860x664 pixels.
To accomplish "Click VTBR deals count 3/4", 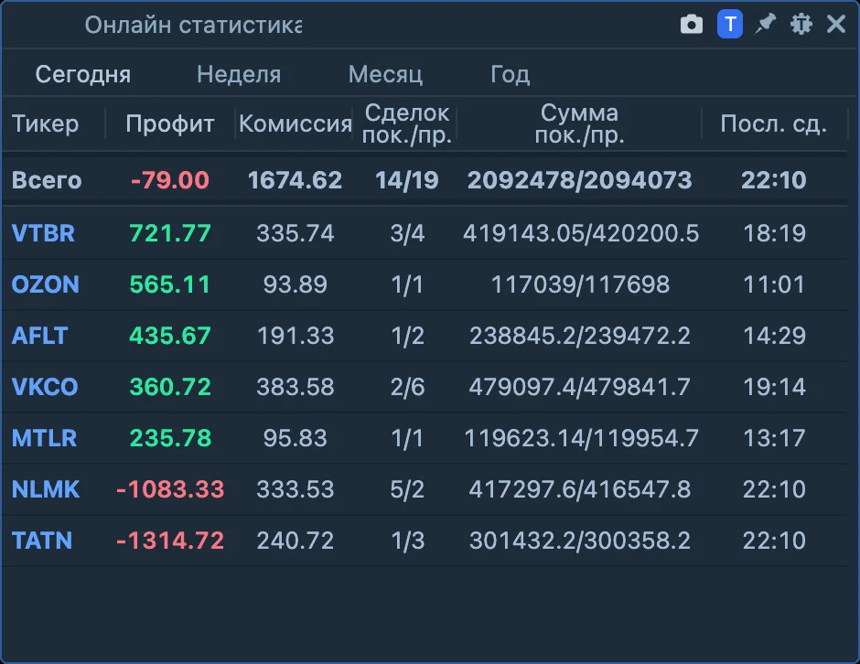I will 407,233.
